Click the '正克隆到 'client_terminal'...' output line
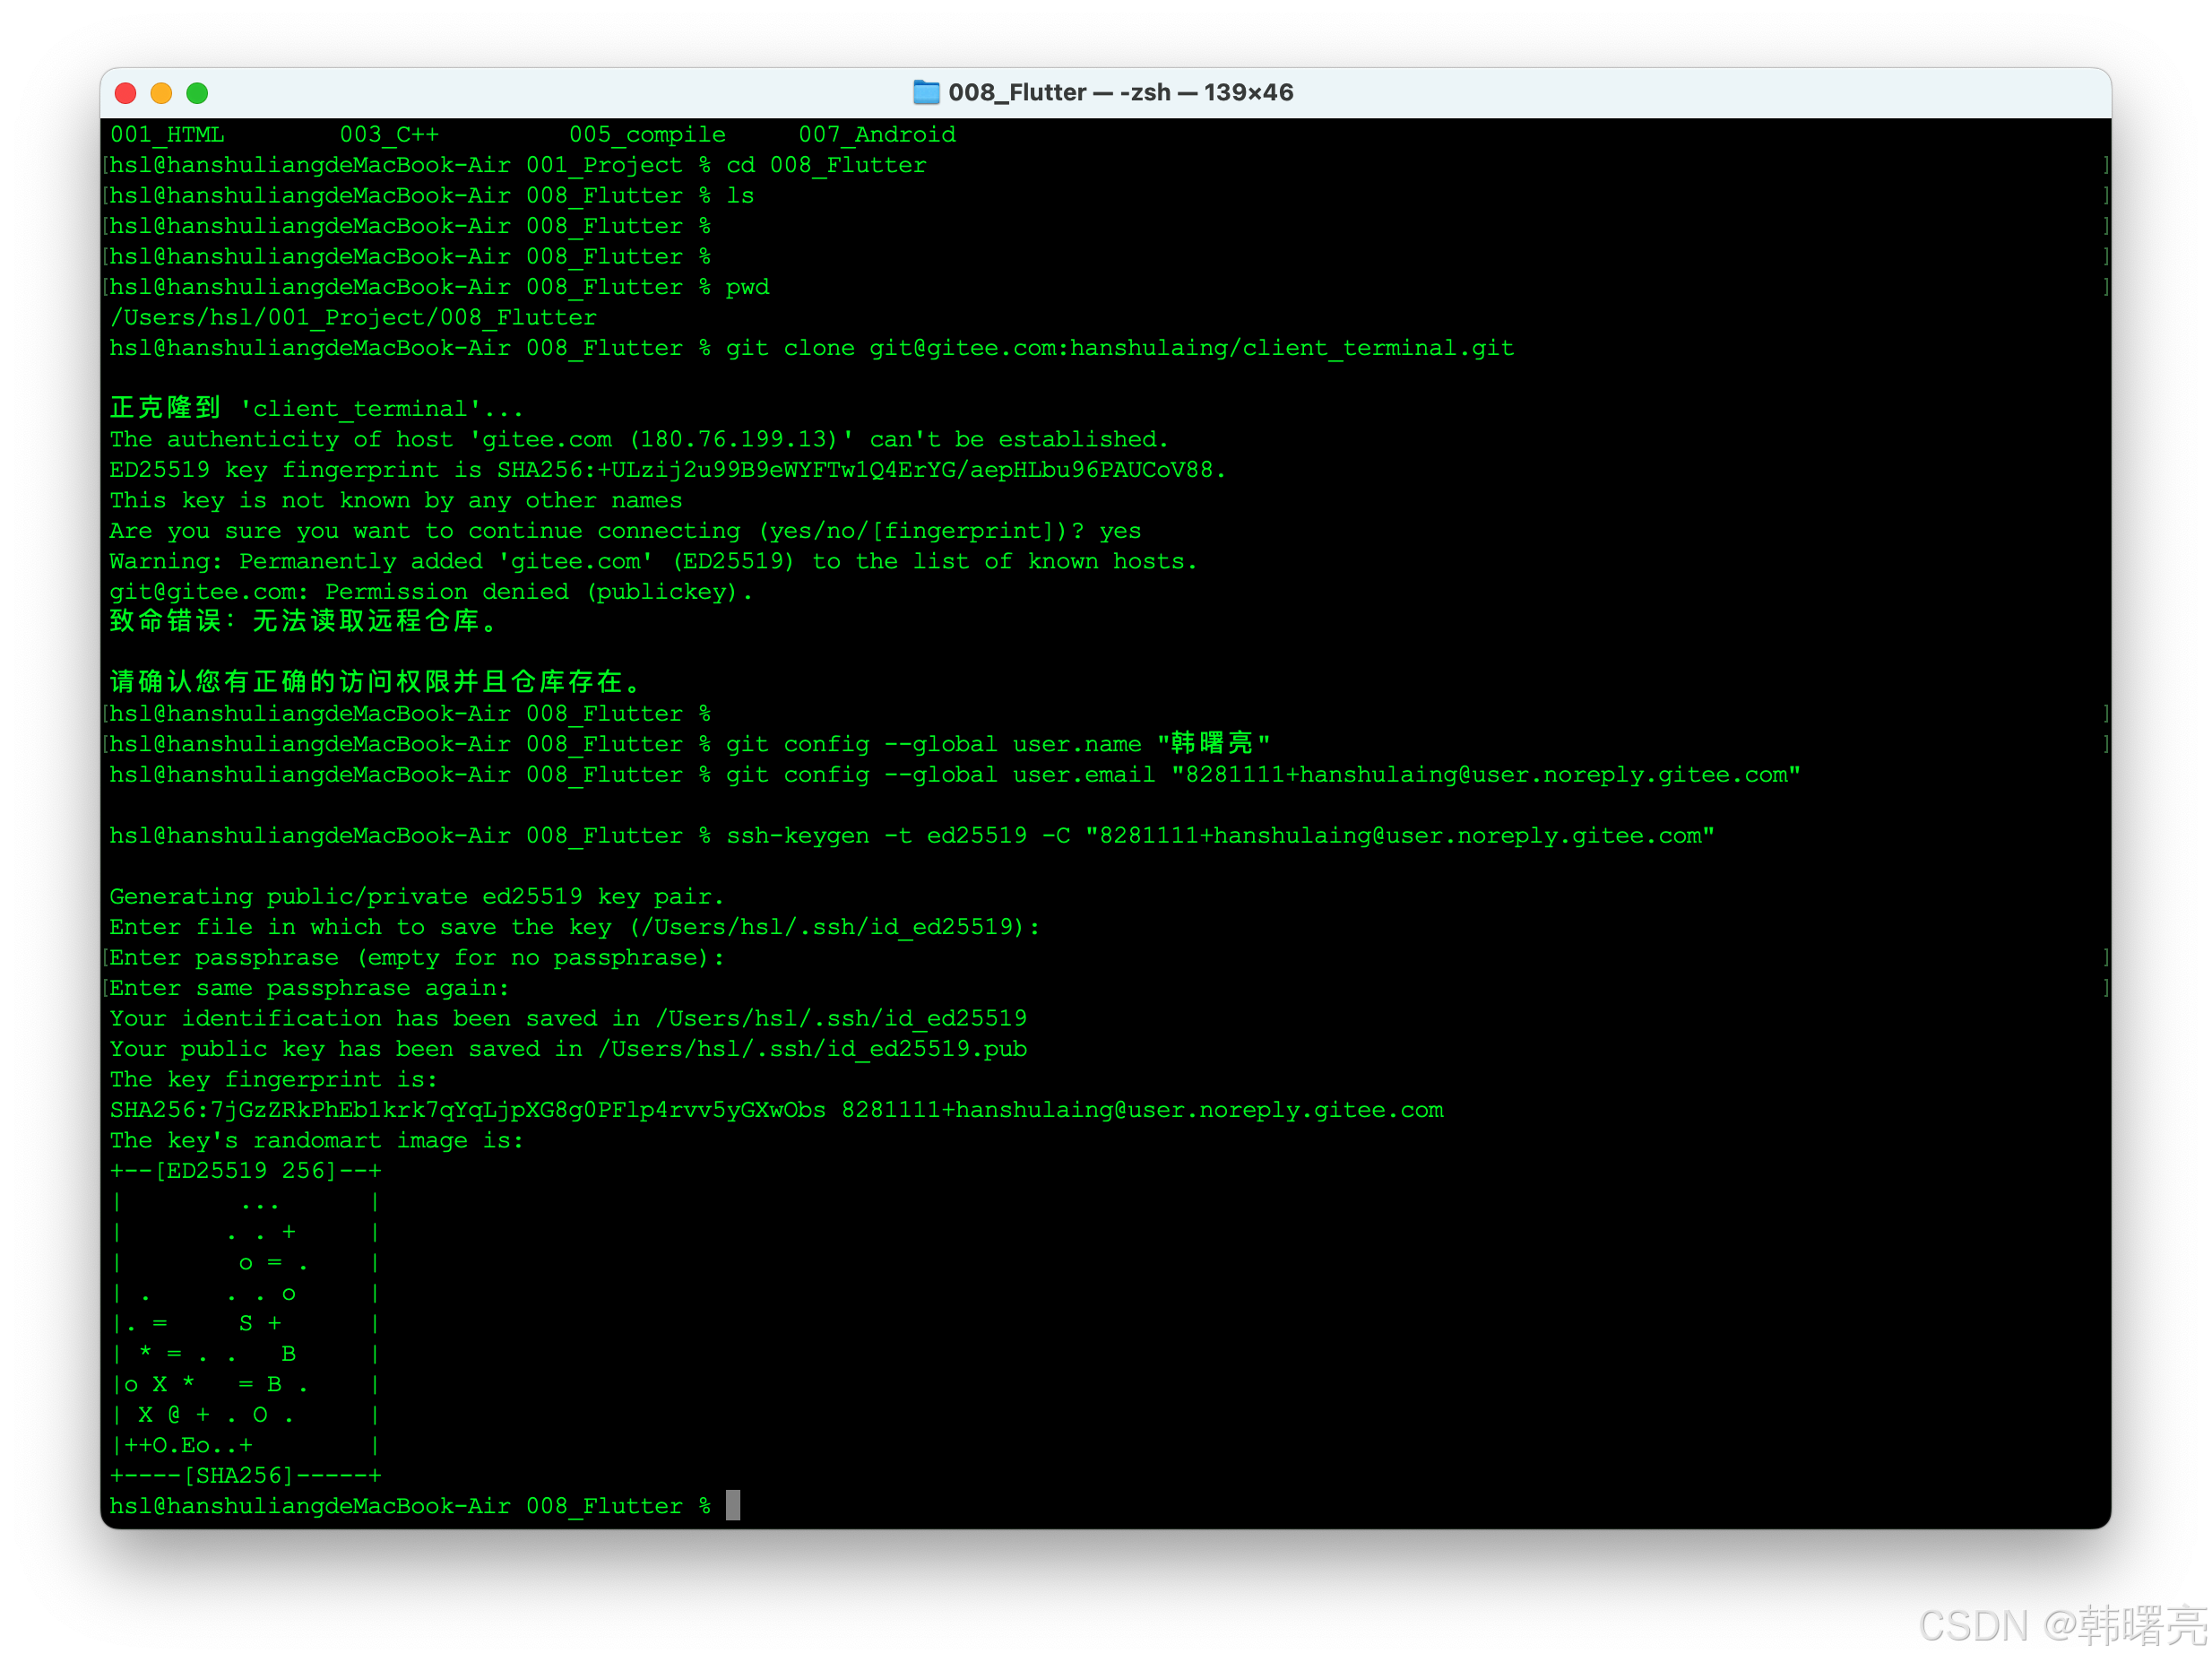Image resolution: width=2212 pixels, height=1662 pixels. (316, 409)
